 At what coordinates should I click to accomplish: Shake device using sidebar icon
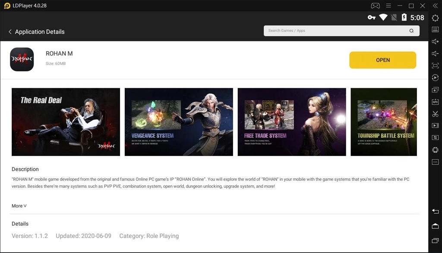(x=435, y=150)
